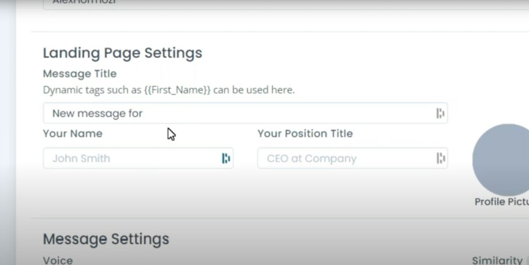This screenshot has width=529, height=265.
Task: Click the left sidebar strip
Action: coord(7,132)
